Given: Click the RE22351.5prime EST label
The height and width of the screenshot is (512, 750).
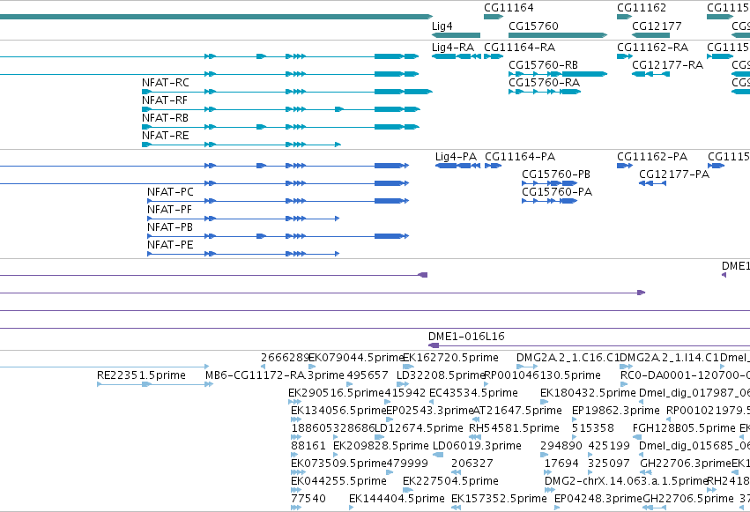Looking at the screenshot, I should click(141, 375).
